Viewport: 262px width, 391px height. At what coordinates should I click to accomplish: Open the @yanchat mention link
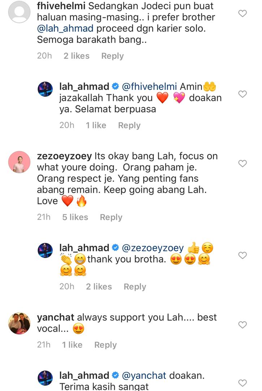tap(144, 375)
